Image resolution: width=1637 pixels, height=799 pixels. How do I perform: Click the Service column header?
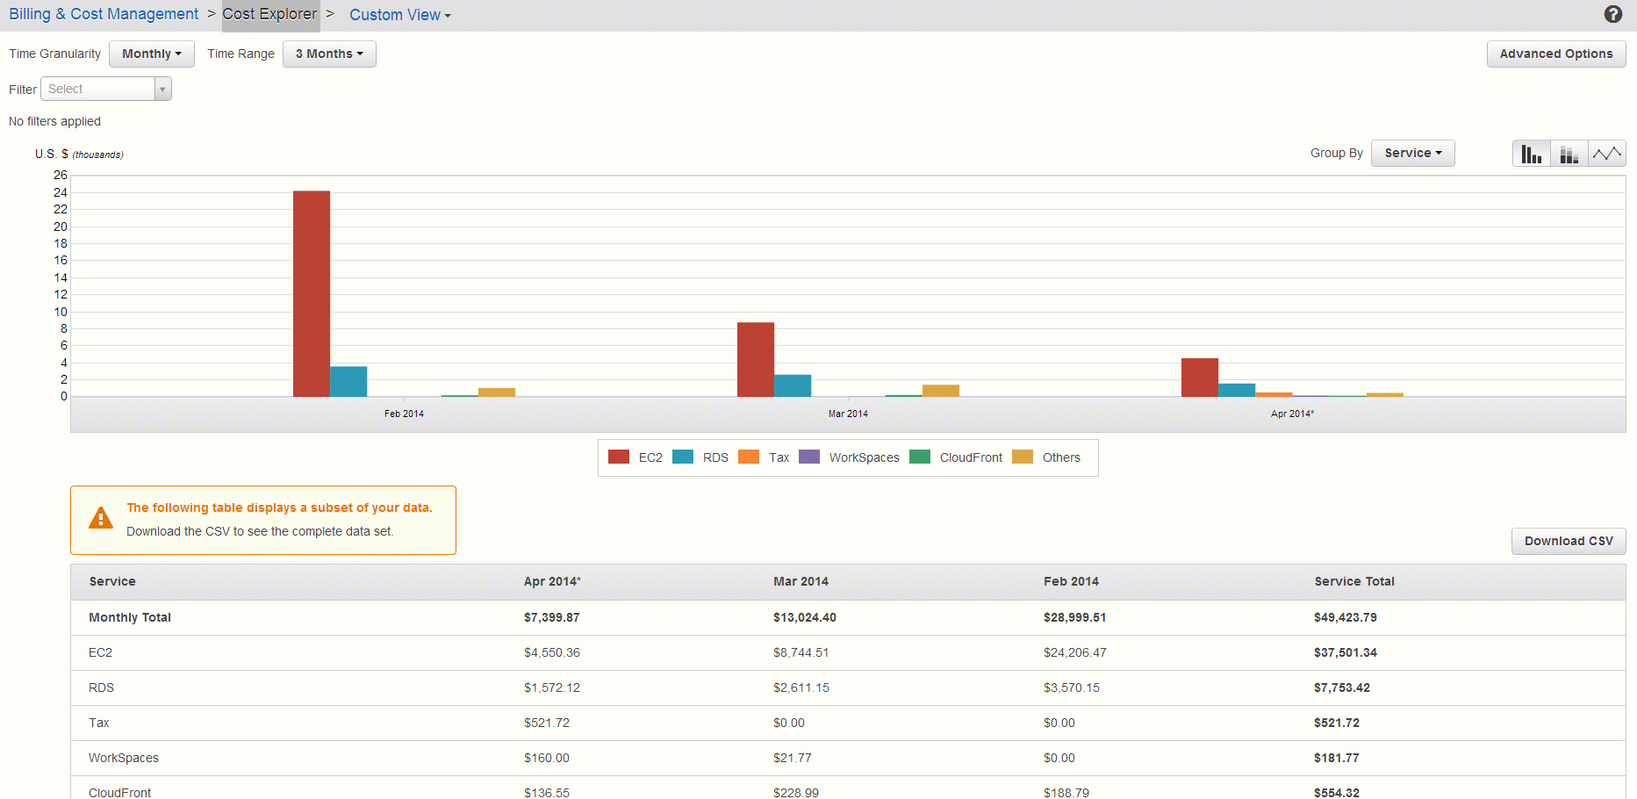[x=112, y=581]
